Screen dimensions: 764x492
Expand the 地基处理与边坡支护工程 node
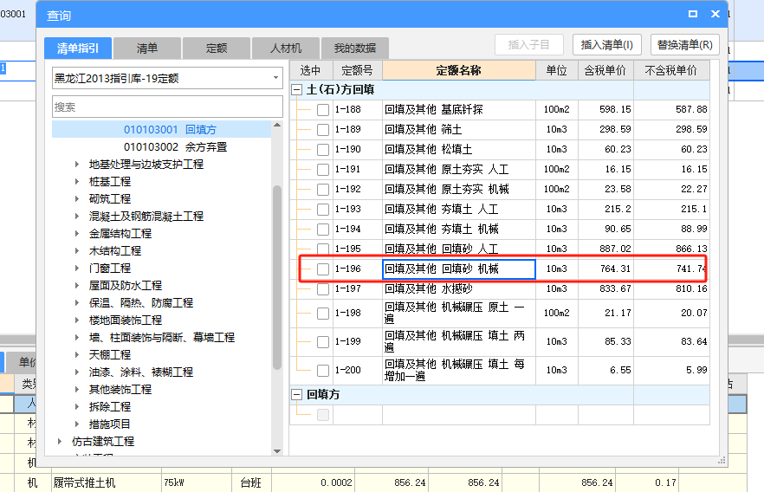coord(76,165)
